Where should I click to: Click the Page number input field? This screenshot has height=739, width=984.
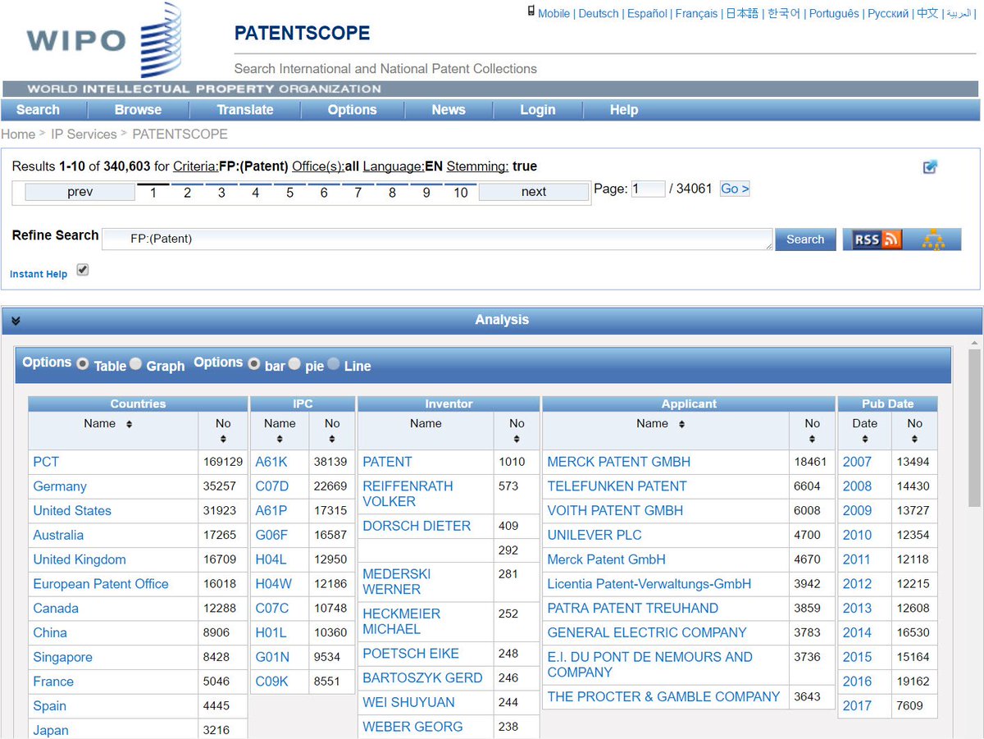648,189
